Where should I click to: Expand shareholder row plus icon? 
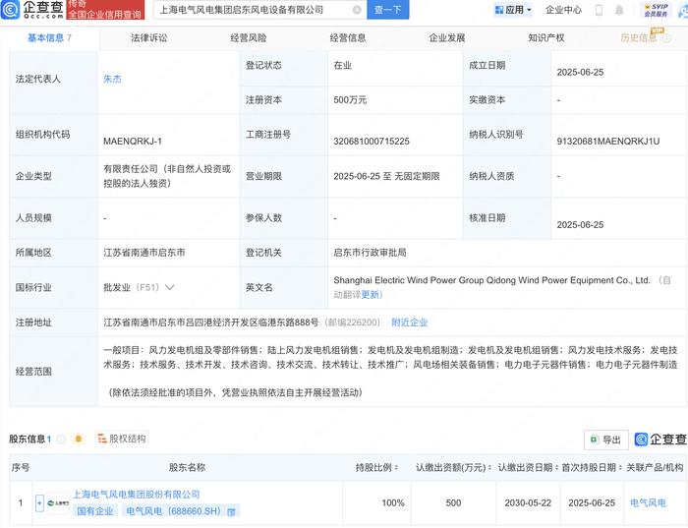pyautogui.click(x=39, y=503)
